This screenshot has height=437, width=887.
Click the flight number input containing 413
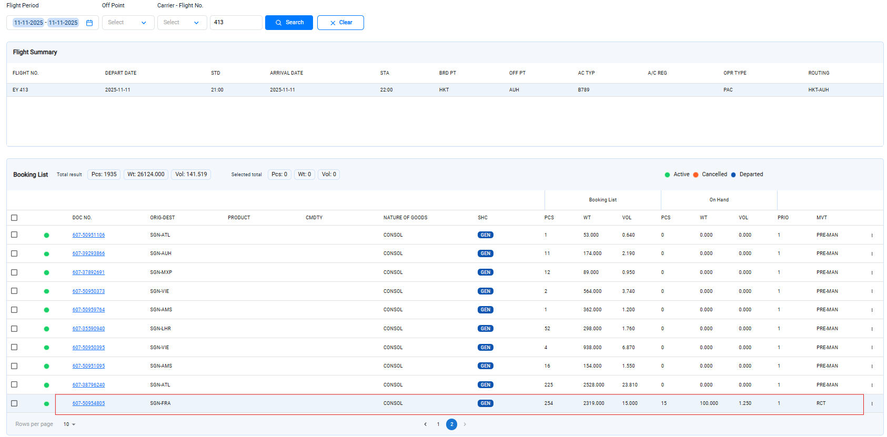(x=236, y=23)
